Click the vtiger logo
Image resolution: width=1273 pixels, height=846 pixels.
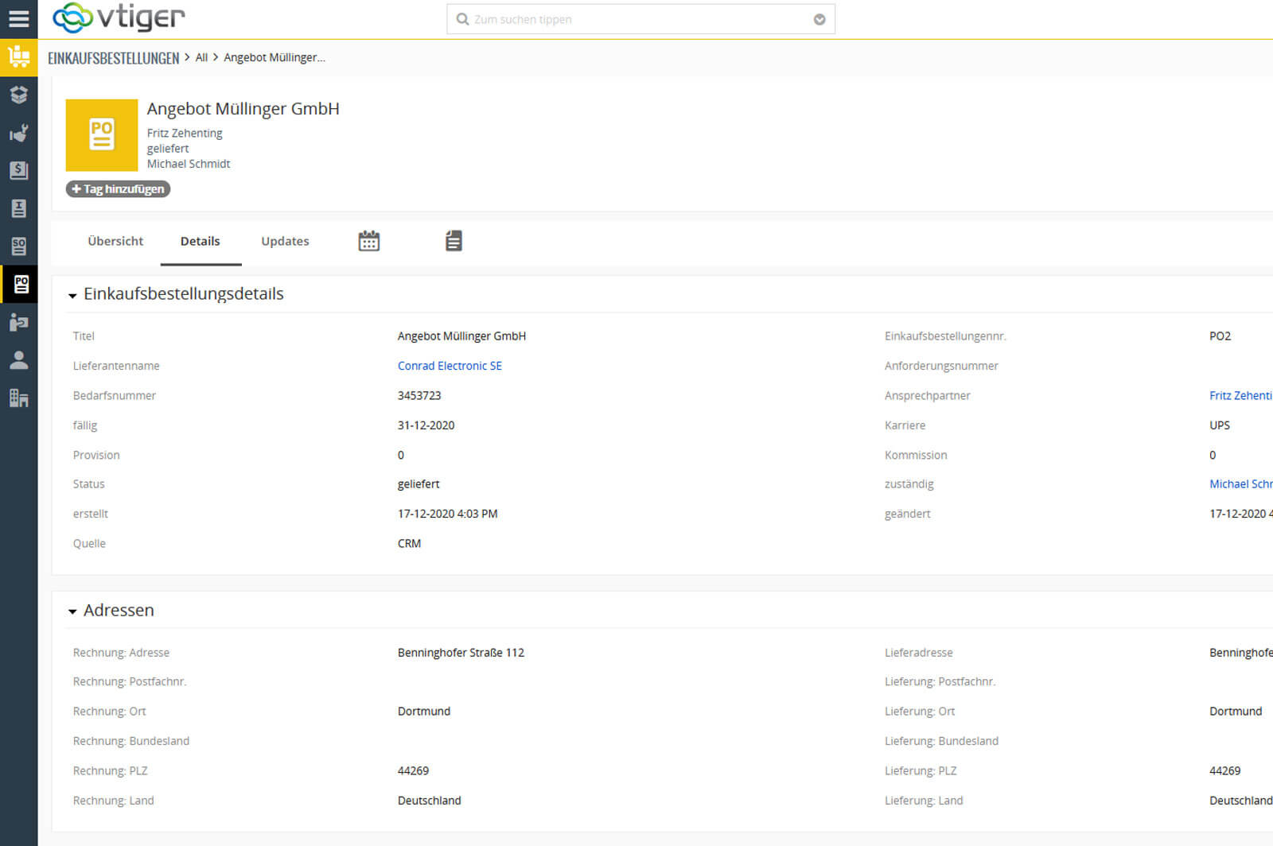tap(119, 17)
